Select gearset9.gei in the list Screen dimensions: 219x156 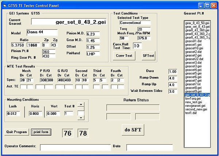click(x=197, y=91)
